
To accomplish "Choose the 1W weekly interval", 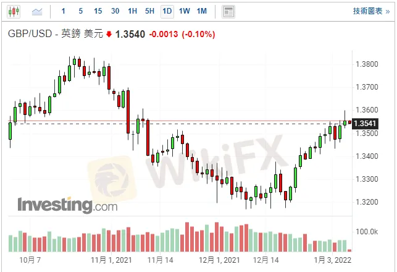I will pyautogui.click(x=184, y=11).
